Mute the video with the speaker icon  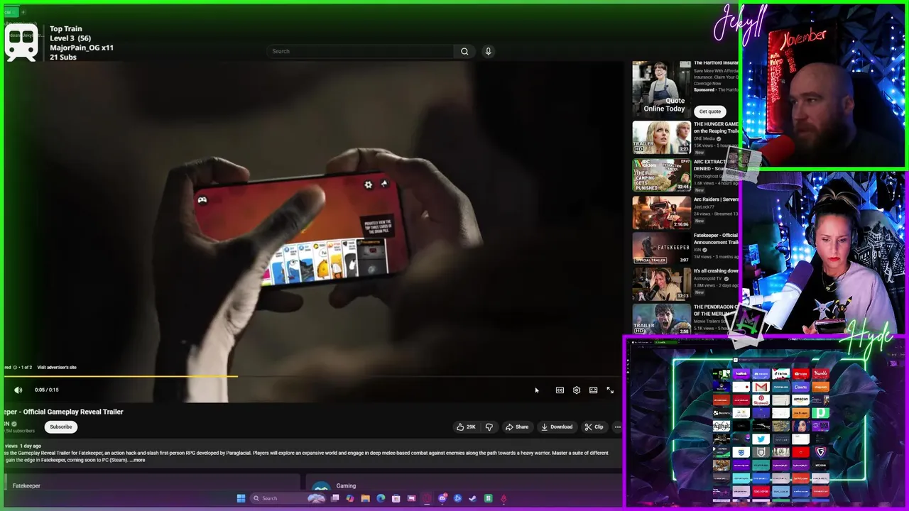[x=18, y=390]
